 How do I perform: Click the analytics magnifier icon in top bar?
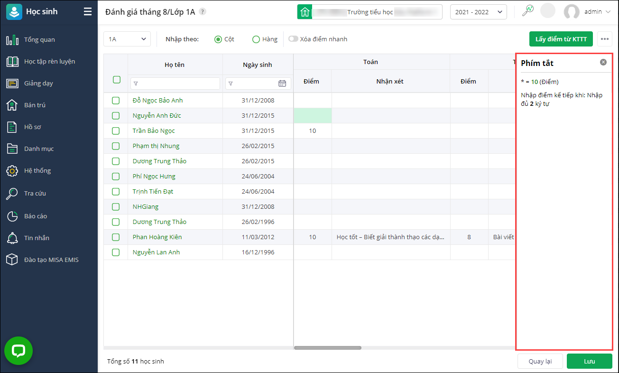[528, 11]
